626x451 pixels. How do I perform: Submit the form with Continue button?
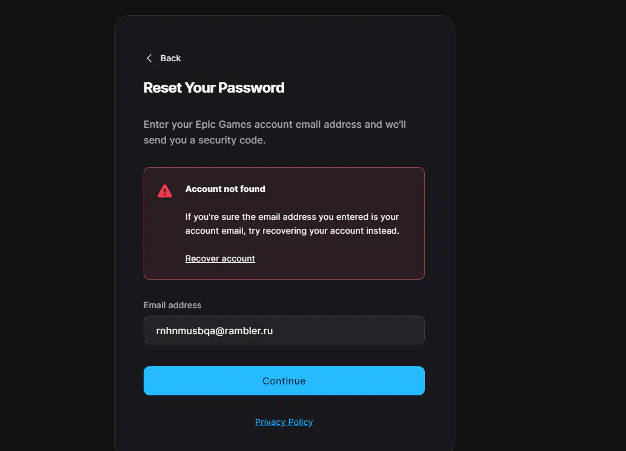284,381
